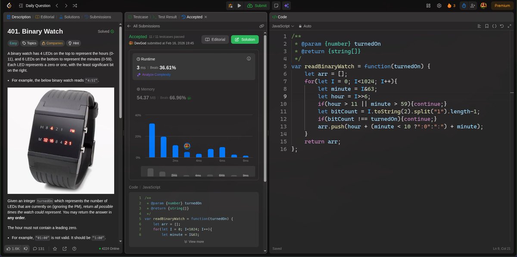Expand the Topics tag
The height and width of the screenshot is (257, 517).
(29, 43)
